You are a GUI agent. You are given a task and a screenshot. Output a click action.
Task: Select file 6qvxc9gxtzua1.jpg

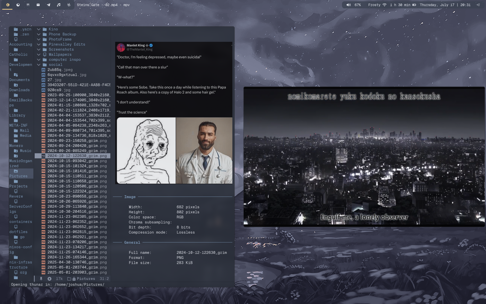click(67, 75)
